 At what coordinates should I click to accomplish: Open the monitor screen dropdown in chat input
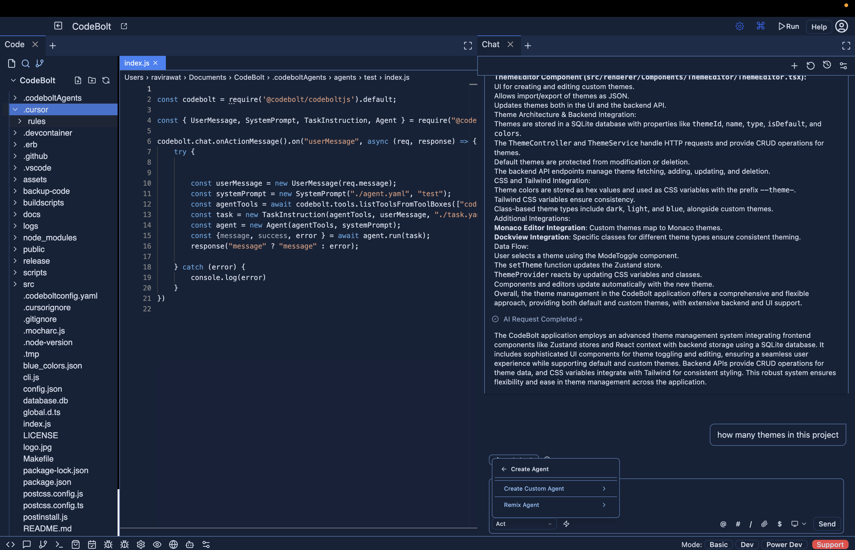click(x=799, y=524)
